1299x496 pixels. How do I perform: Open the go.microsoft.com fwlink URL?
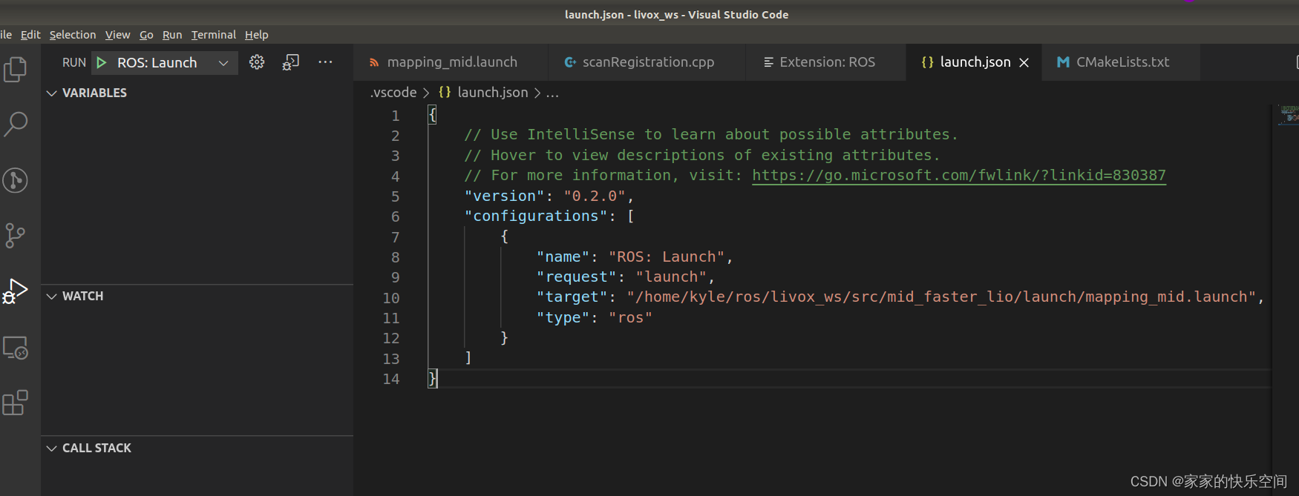coord(959,175)
